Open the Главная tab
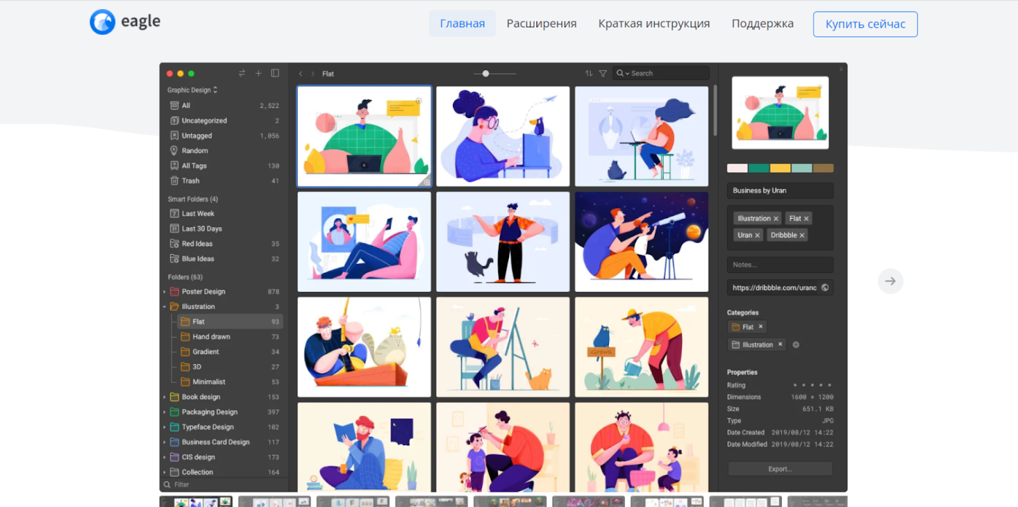1018x507 pixels. pos(462,24)
